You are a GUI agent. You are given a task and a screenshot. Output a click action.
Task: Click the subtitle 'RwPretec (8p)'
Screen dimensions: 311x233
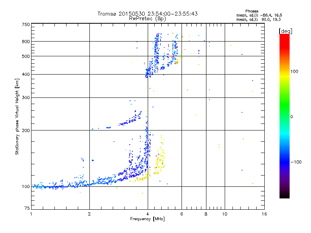pyautogui.click(x=147, y=19)
